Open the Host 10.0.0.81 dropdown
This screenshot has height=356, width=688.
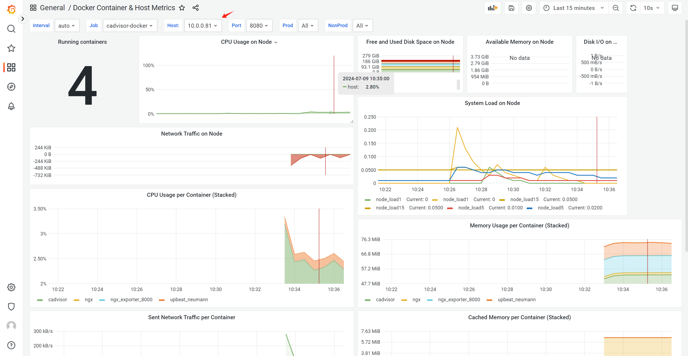(x=203, y=26)
